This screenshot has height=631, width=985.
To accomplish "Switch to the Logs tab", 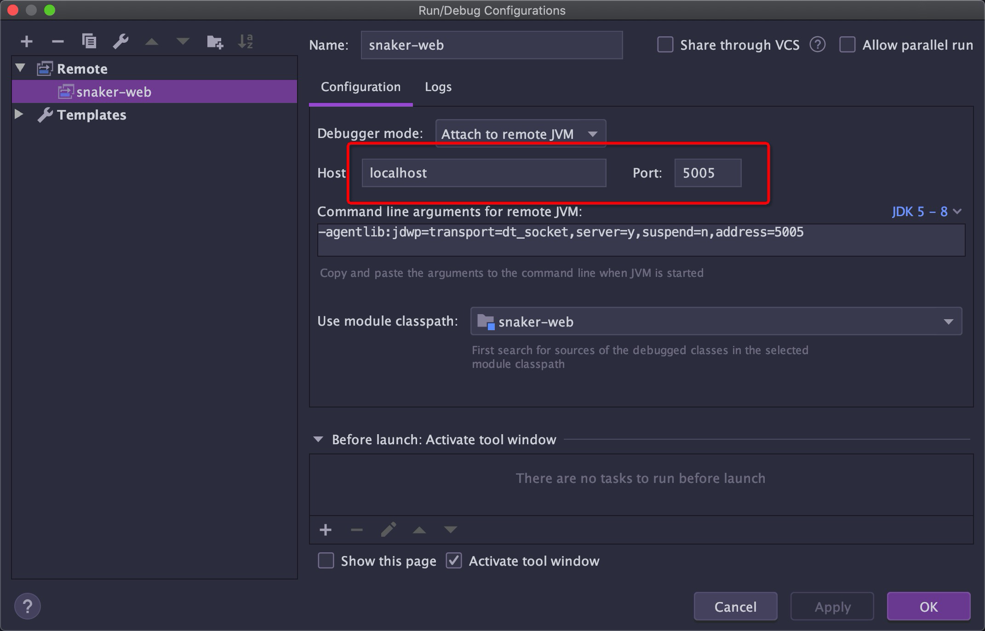I will click(437, 87).
